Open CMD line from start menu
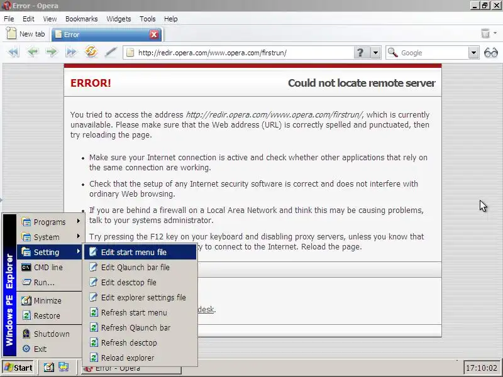The width and height of the screenshot is (503, 377). click(x=51, y=267)
